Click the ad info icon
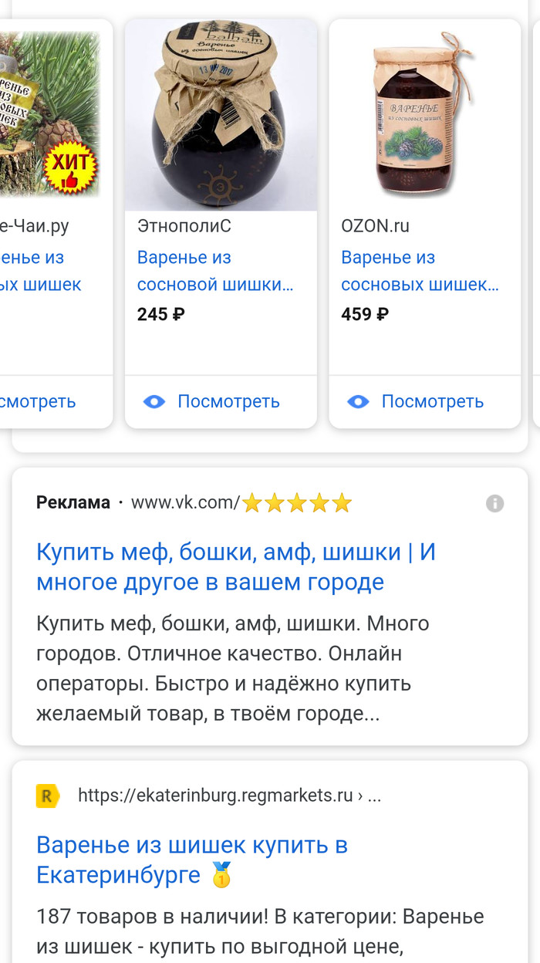The height and width of the screenshot is (963, 540). (x=494, y=504)
